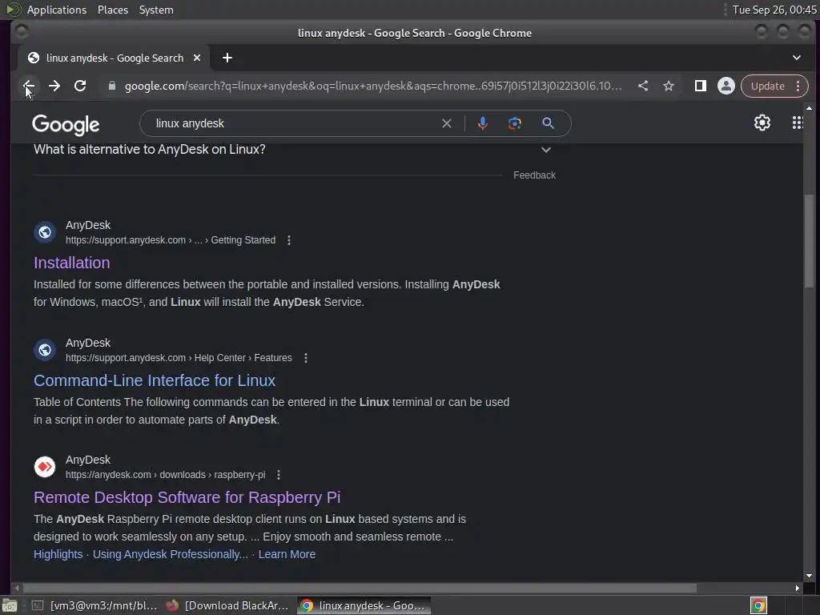Open a new tab with plus
Viewport: 820px width, 615px height.
[227, 58]
